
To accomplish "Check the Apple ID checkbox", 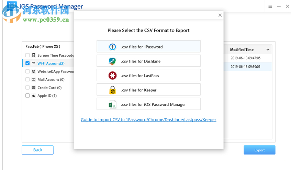I will [x=27, y=95].
